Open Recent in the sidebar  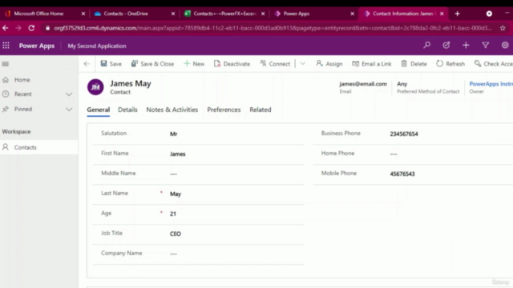click(23, 94)
